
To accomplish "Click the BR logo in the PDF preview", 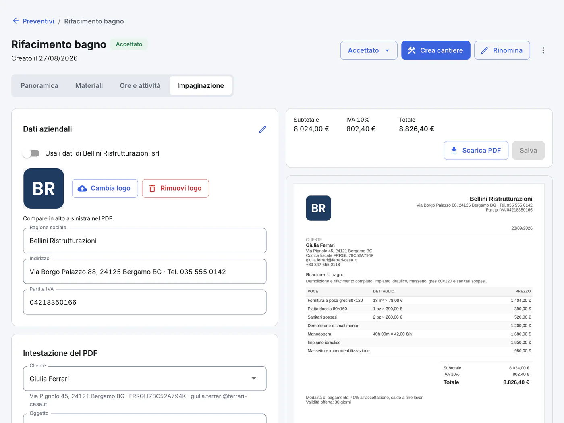I will [318, 208].
